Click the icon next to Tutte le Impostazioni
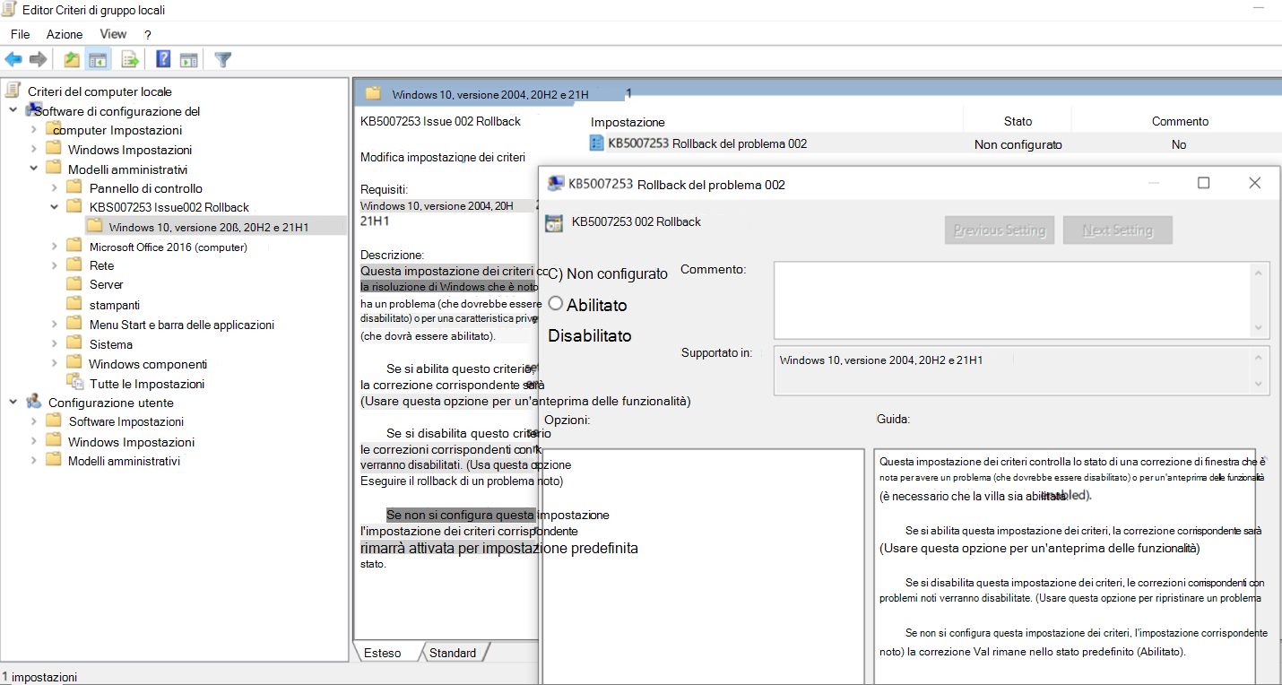The width and height of the screenshot is (1282, 685). pos(76,383)
